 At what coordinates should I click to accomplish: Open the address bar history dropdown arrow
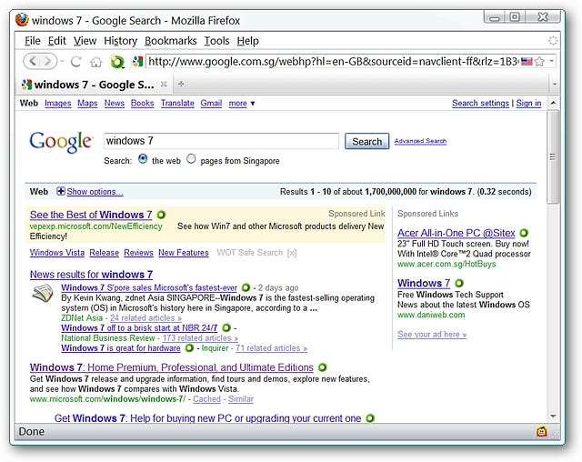click(551, 61)
